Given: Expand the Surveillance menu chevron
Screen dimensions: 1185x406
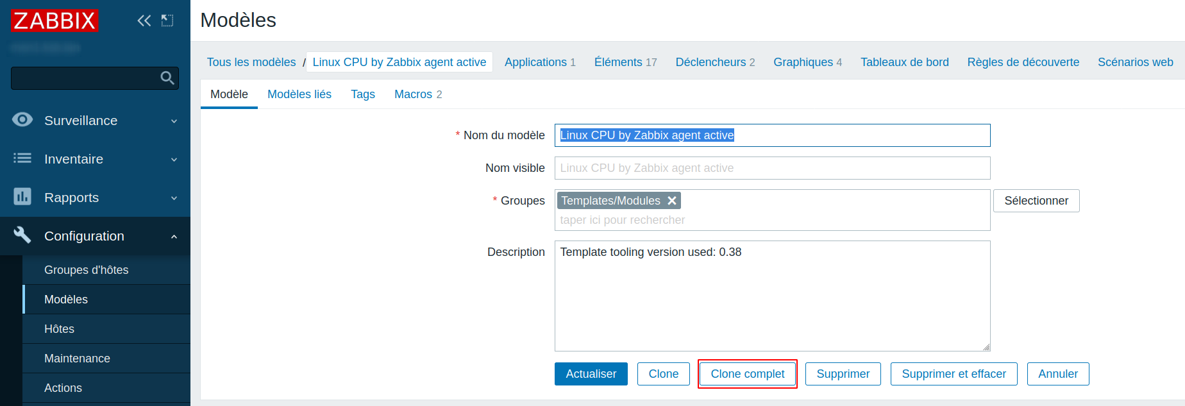Looking at the screenshot, I should [x=174, y=121].
